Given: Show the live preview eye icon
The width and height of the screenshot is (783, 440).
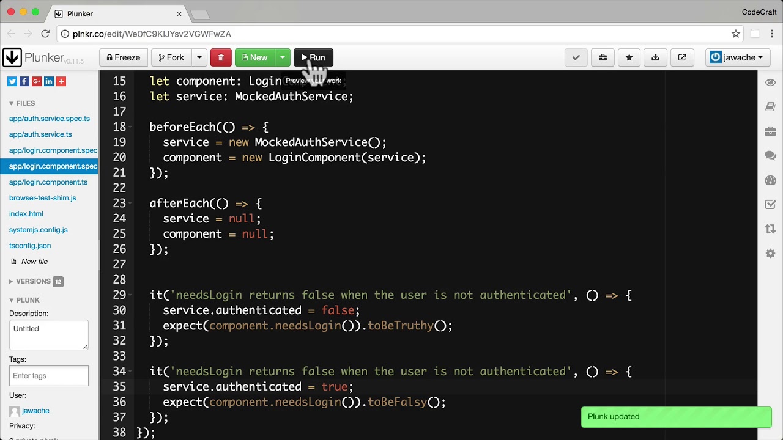Looking at the screenshot, I should pyautogui.click(x=770, y=82).
